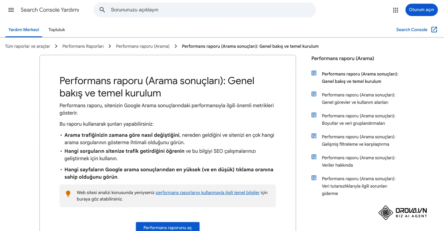Navigate to Performans raporu (Arama) breadcrumb
This screenshot has height=231, width=444.
(143, 46)
